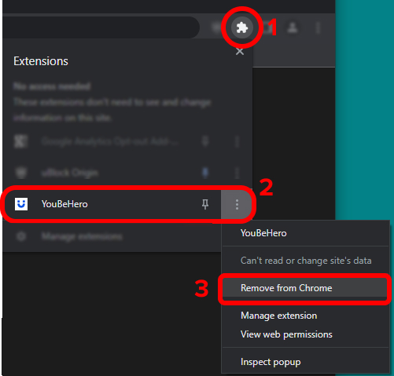Click YouBeHero title in context menu
Image resolution: width=394 pixels, height=376 pixels.
(263, 233)
